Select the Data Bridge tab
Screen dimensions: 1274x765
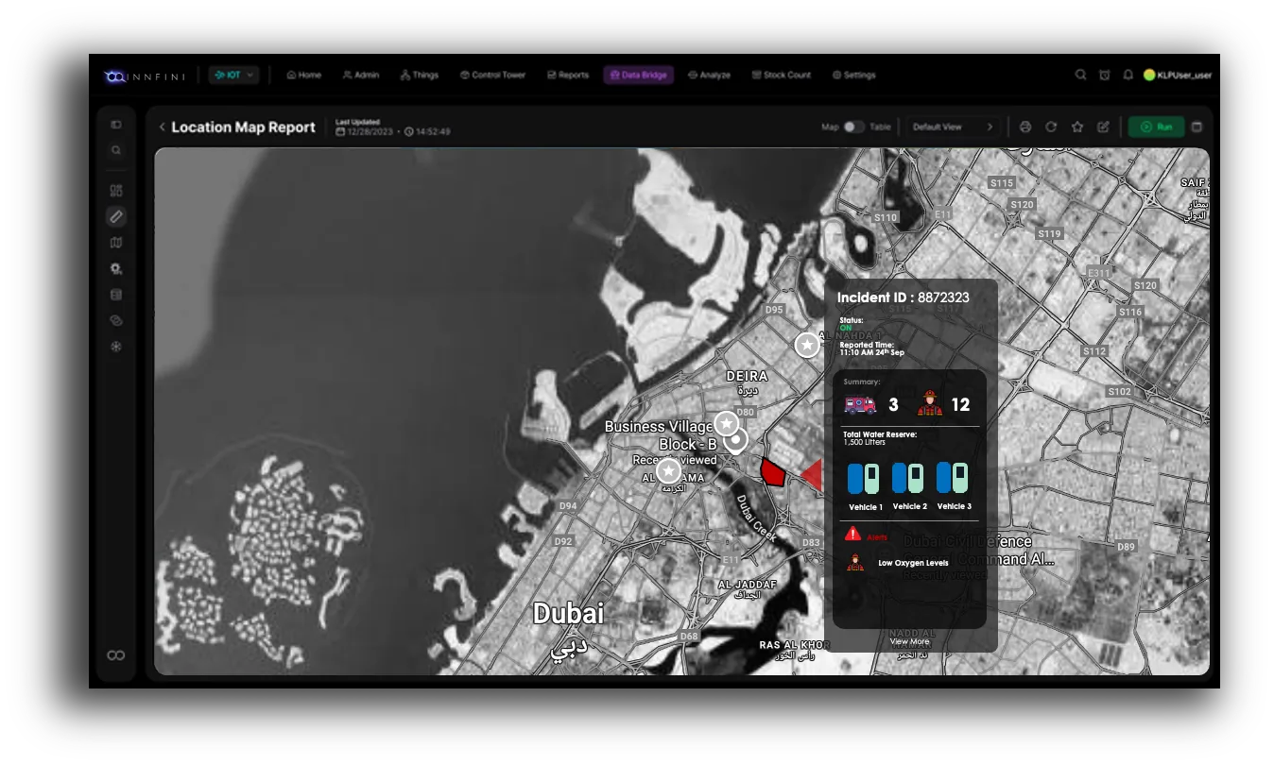(639, 75)
